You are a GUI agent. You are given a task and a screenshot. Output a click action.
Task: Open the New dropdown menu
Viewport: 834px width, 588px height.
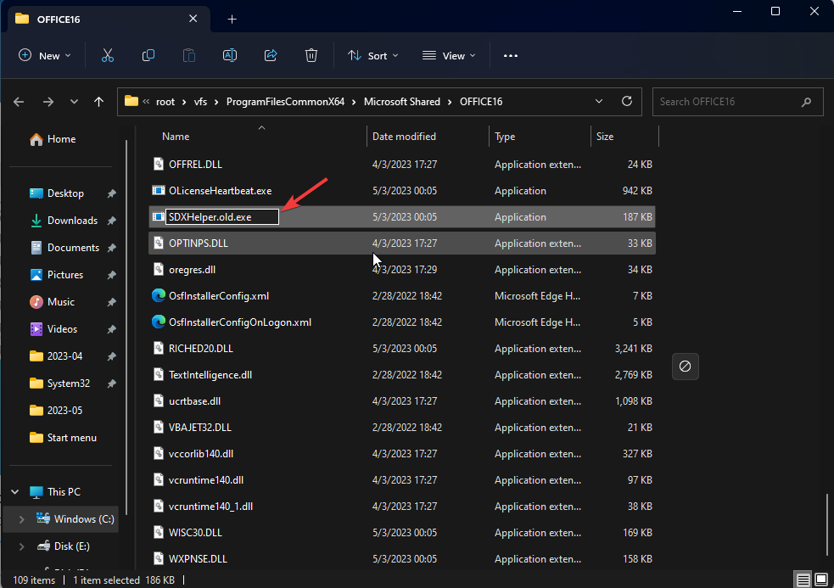[x=45, y=55]
